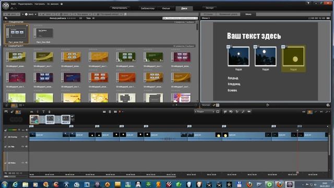Toggle the lock on the A/V Overlay track

point(5,137)
